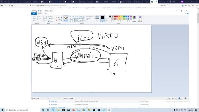Click the Save icon in Paint title bar
Screen dimensions: 199x112
coord(36,11)
